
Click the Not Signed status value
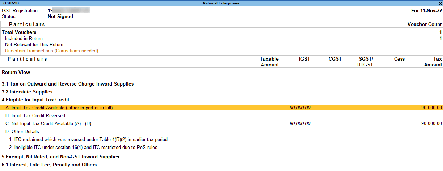(x=60, y=17)
